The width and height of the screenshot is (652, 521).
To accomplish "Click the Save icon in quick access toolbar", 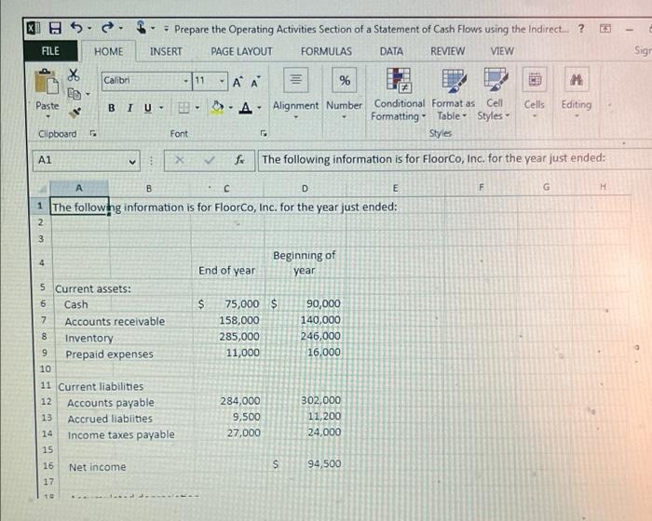I will (55, 28).
